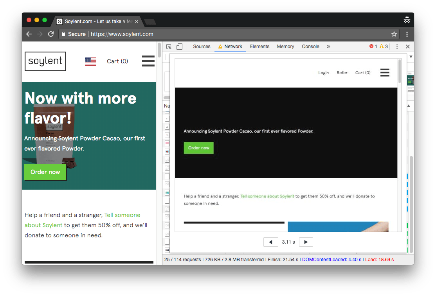Image resolution: width=436 pixels, height=296 pixels.
Task: Open a new browser tab
Action: pos(150,22)
